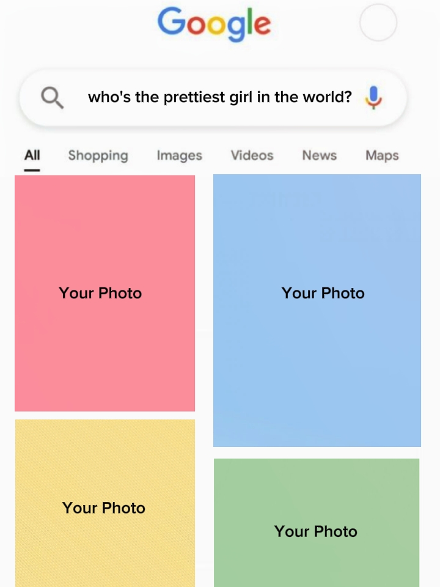Switch to the Shopping tab
The height and width of the screenshot is (587, 440).
98,155
